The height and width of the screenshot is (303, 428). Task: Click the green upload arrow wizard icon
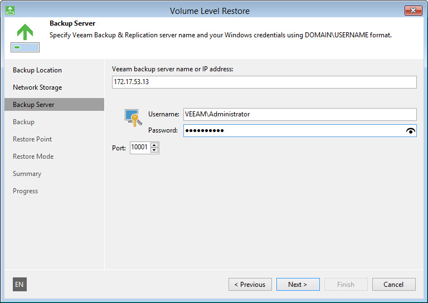(x=25, y=38)
